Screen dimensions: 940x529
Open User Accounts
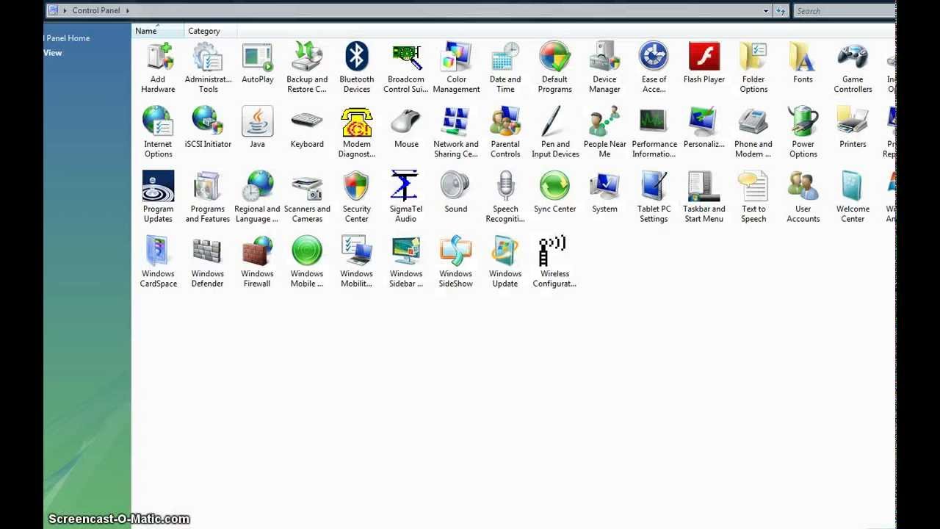click(x=803, y=197)
